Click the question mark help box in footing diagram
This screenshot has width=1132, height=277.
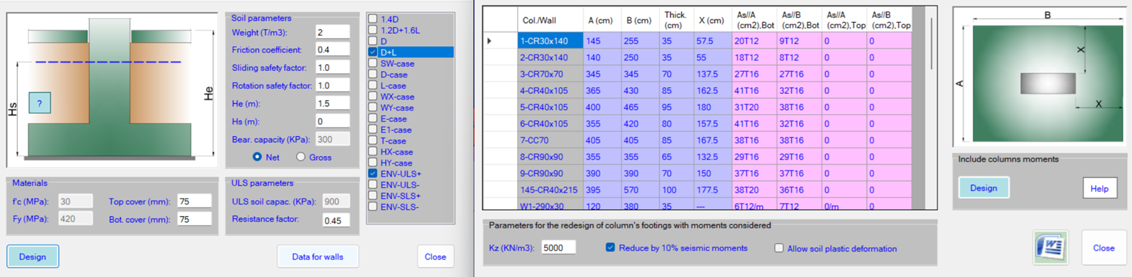tap(39, 103)
